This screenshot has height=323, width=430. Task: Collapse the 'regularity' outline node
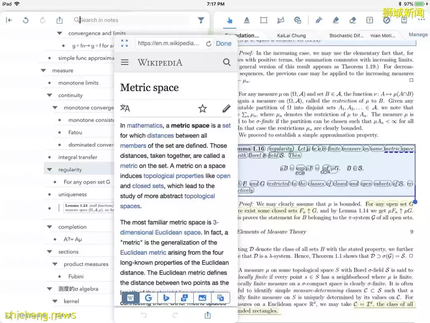click(49, 169)
